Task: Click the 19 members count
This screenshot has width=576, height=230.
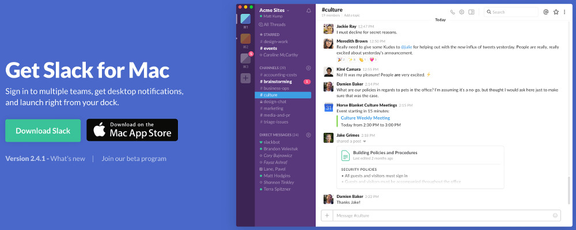Action: tap(331, 16)
